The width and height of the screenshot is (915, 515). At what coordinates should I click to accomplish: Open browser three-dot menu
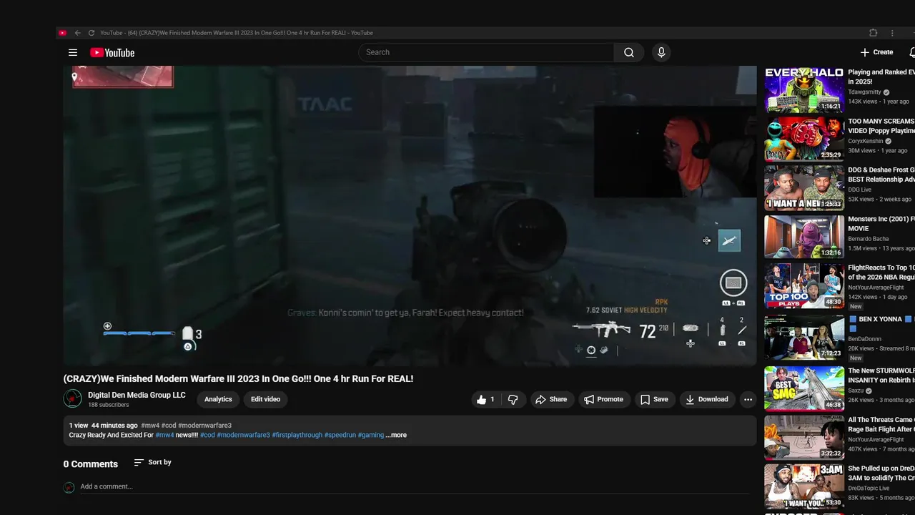click(x=892, y=33)
